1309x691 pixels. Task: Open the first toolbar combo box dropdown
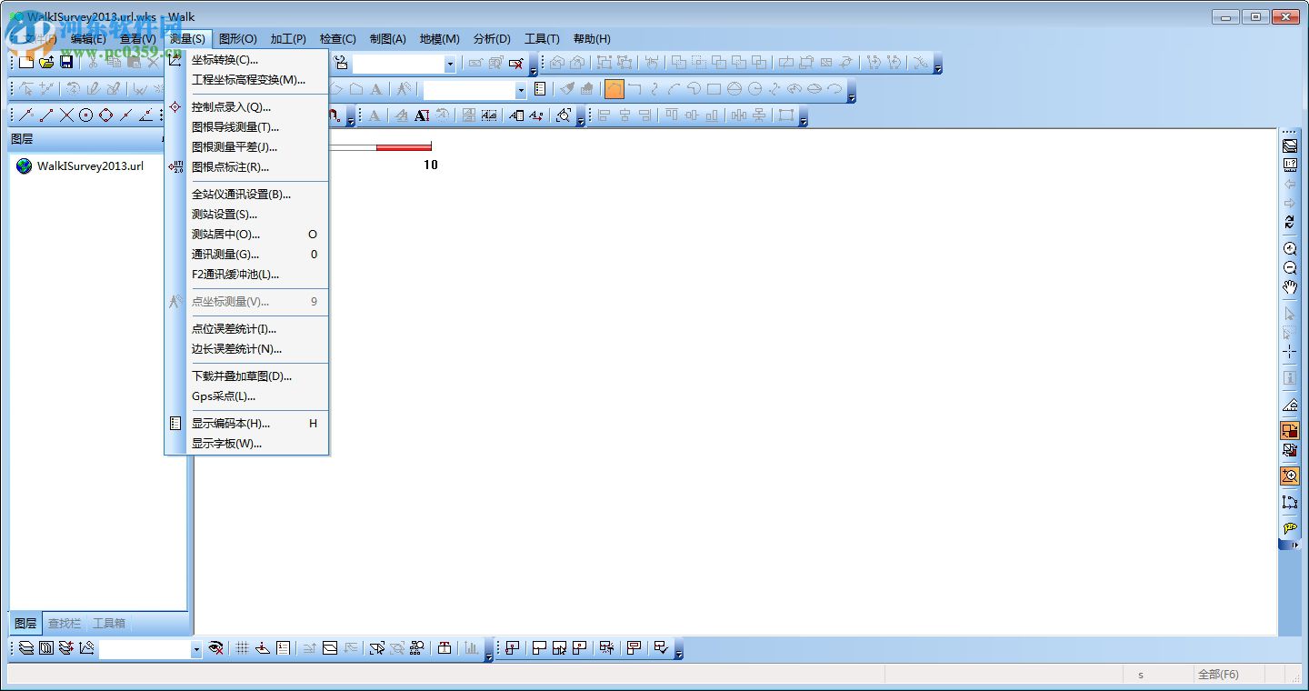pos(449,64)
